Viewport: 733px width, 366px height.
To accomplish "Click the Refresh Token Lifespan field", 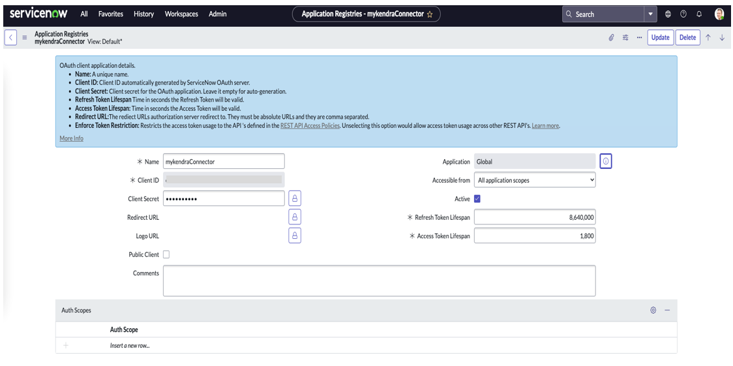I will [x=535, y=217].
